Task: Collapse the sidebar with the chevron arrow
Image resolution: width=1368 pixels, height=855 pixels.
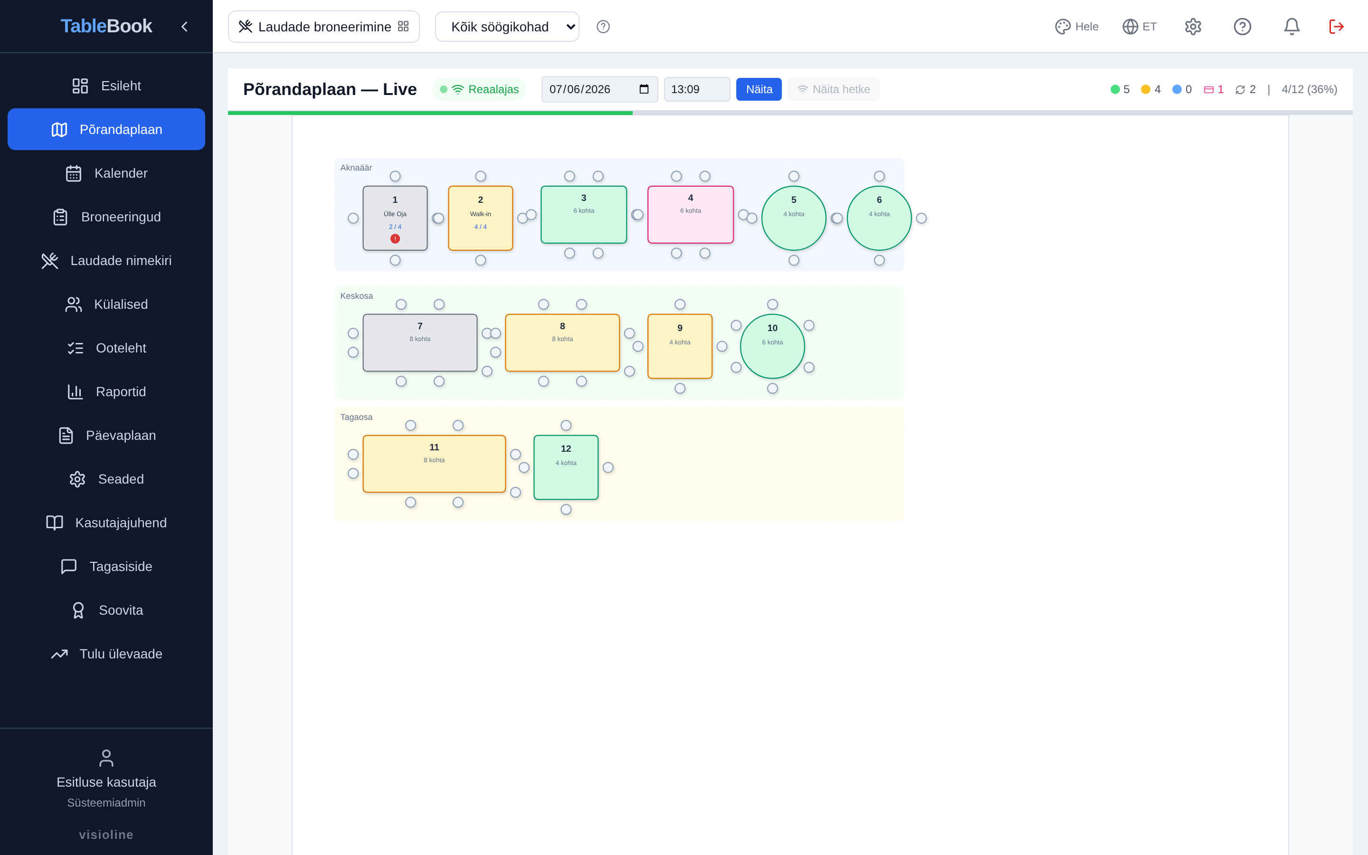Action: point(184,27)
